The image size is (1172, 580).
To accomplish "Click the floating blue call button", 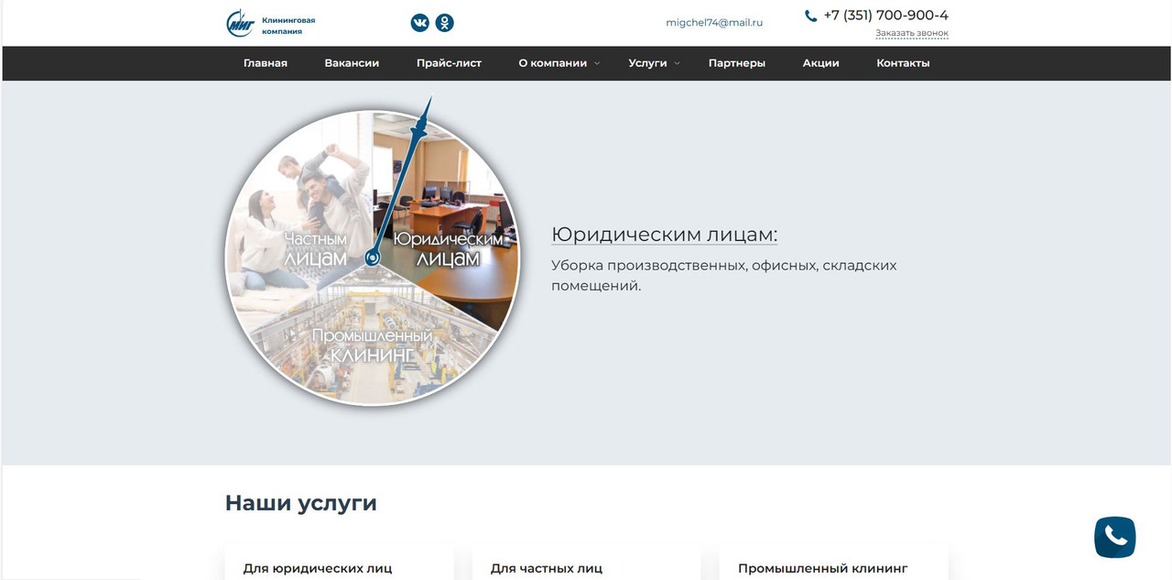I will click(x=1115, y=537).
